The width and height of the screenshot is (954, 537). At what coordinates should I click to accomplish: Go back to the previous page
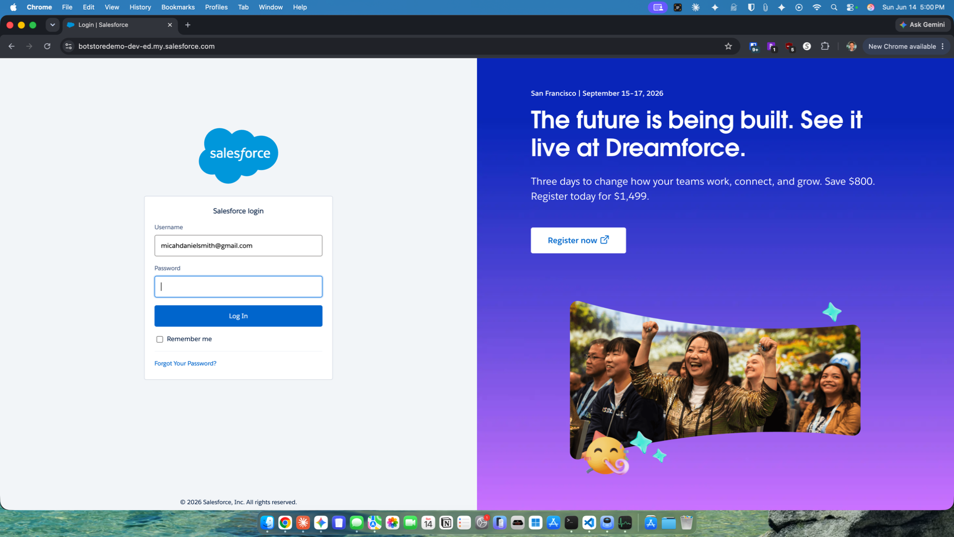[11, 46]
